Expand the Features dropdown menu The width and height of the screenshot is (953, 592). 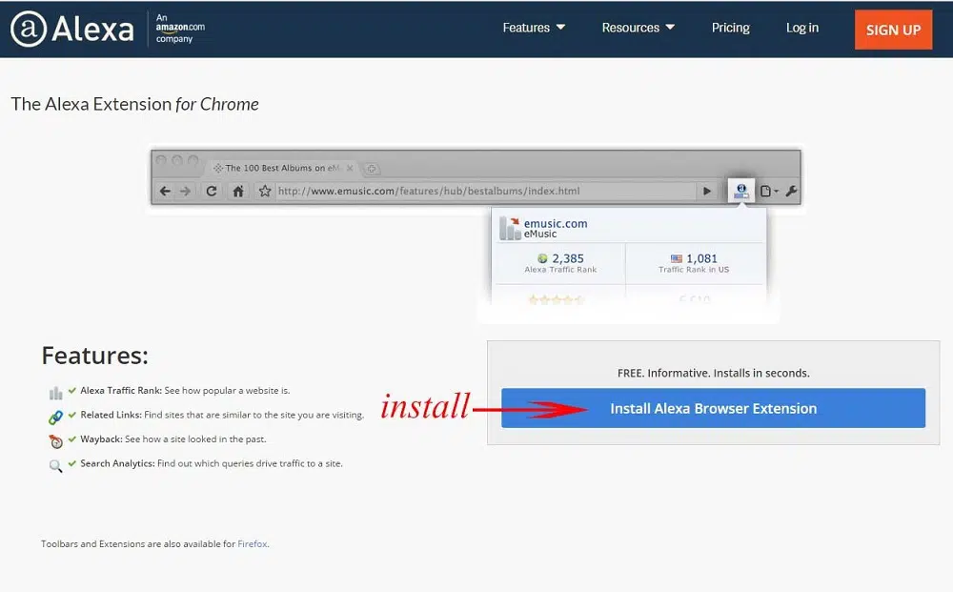click(534, 28)
